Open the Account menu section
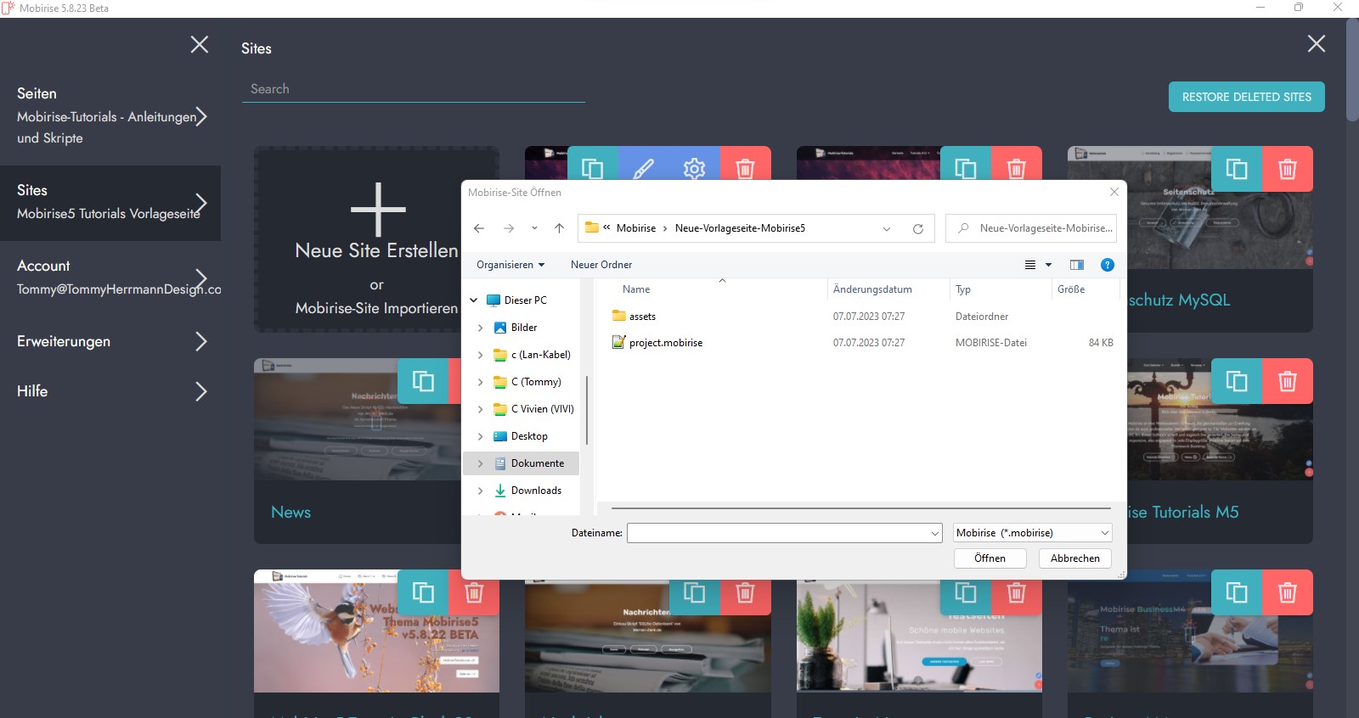The width and height of the screenshot is (1359, 718). tap(110, 278)
